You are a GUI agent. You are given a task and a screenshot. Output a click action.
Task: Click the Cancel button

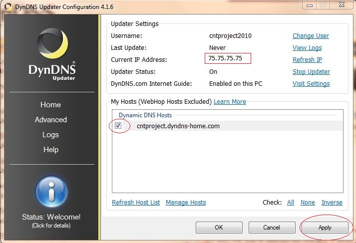click(272, 228)
